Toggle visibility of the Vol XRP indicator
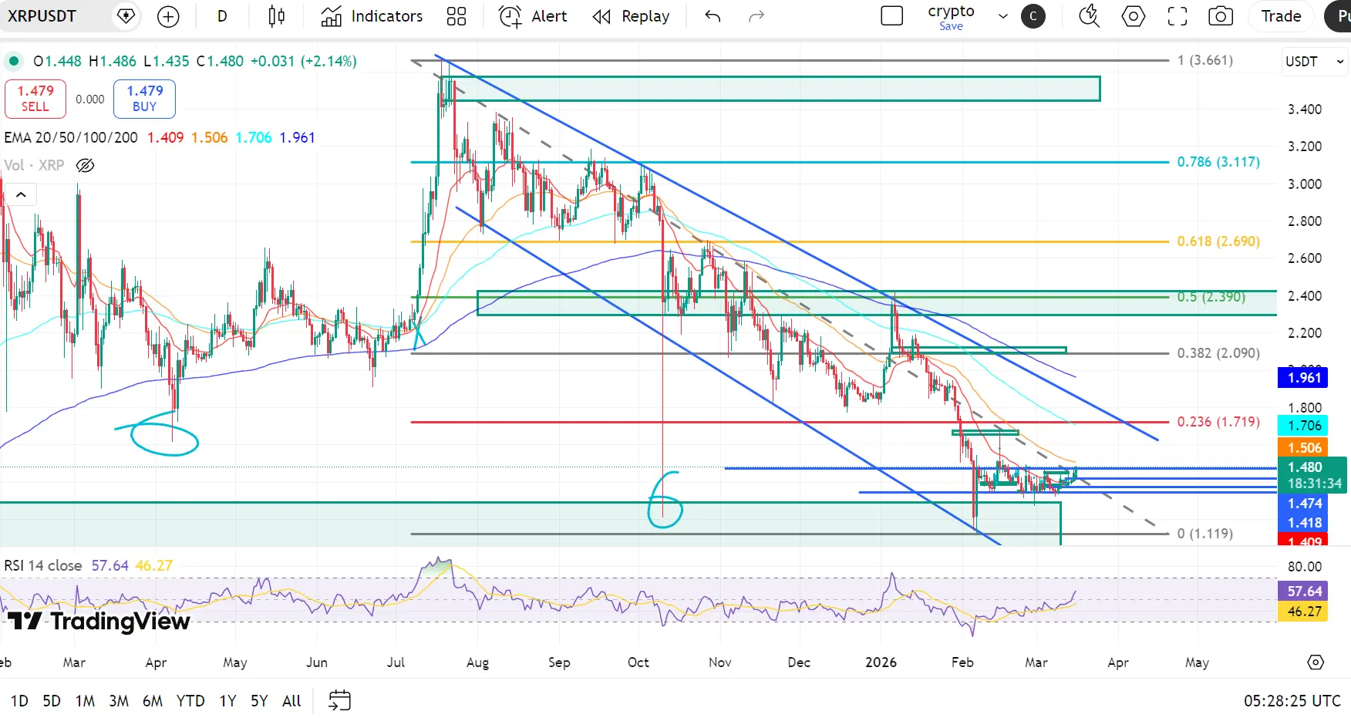Screen dimensions: 1351x718 pyautogui.click(x=86, y=165)
